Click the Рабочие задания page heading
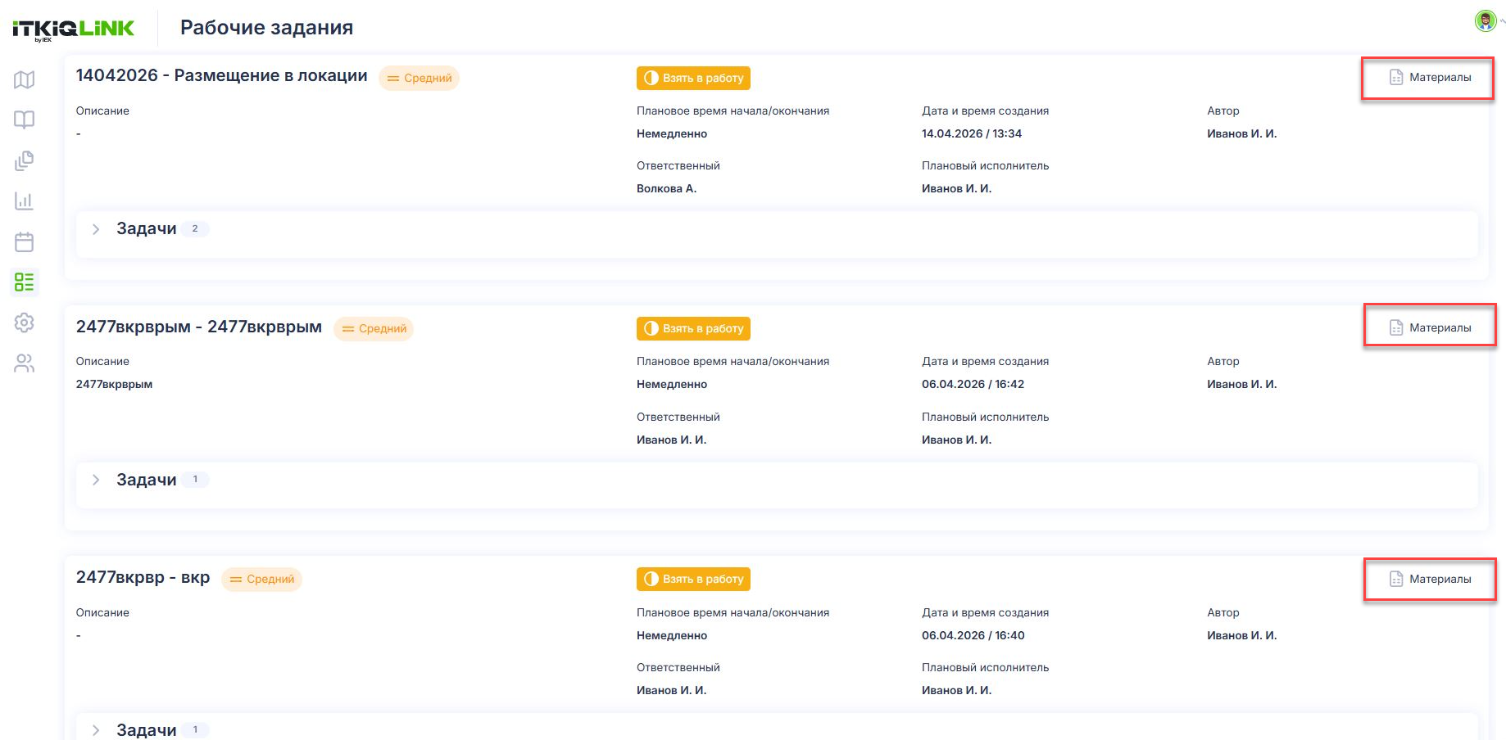Viewport: 1506px width, 740px height. click(266, 28)
